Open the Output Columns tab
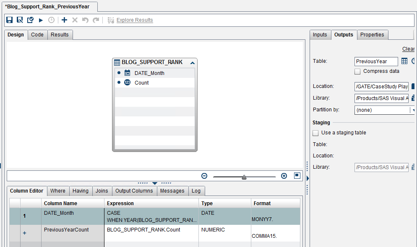 coord(134,191)
